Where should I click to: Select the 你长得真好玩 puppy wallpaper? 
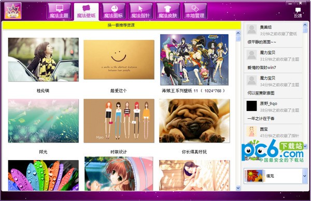tap(194, 121)
